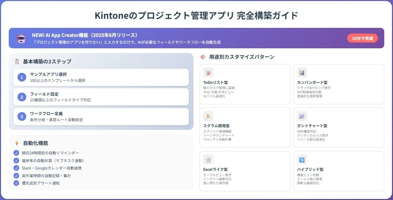The image size is (393, 200).
Task: Click the text "今日/今週/今月ビュー"
Action: point(219,92)
